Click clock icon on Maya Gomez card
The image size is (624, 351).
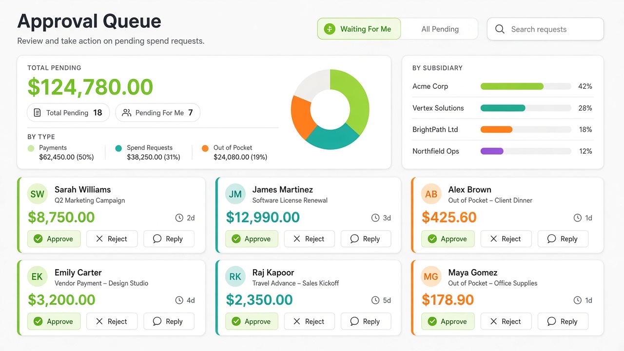pos(578,300)
